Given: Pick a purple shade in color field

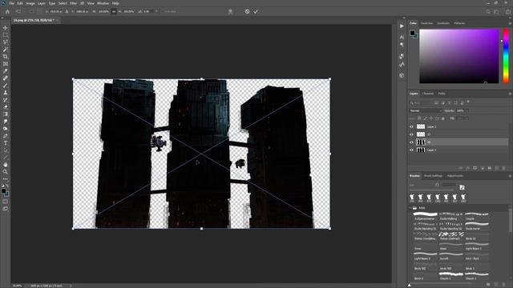Looking at the screenshot, I should coord(459,56).
